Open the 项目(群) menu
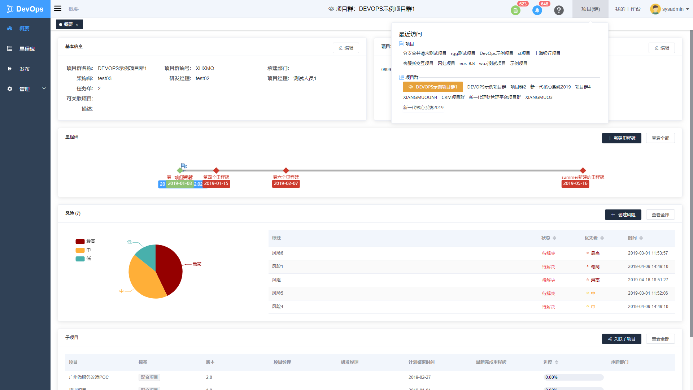The image size is (693, 390). pyautogui.click(x=590, y=9)
